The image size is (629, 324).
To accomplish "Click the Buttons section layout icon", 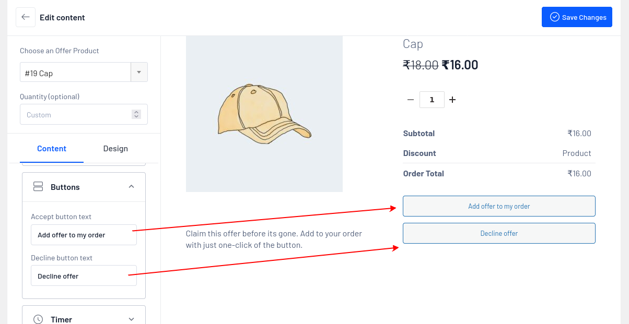I will [x=38, y=187].
